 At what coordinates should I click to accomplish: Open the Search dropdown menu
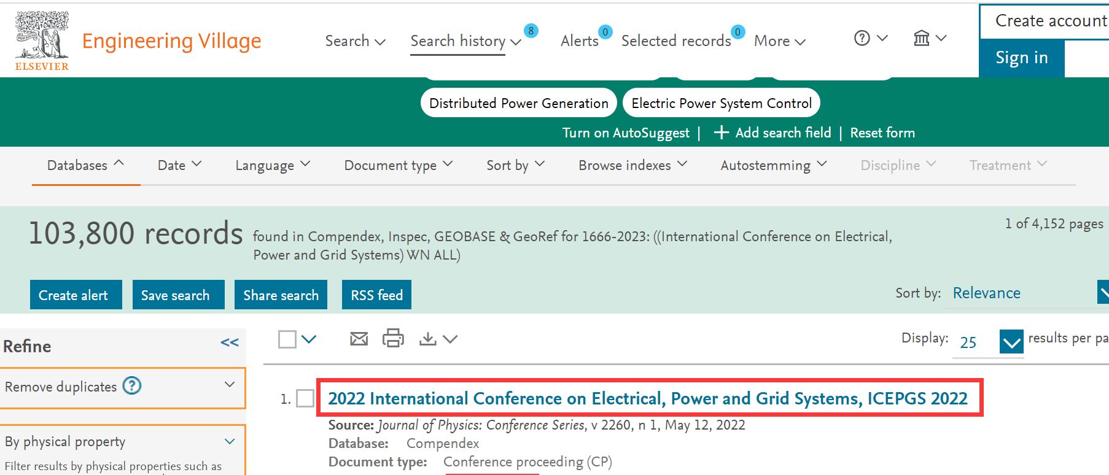(x=356, y=41)
